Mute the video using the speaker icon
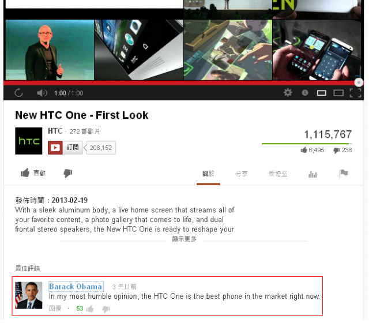Image resolution: width=369 pixels, height=323 pixels. click(42, 93)
